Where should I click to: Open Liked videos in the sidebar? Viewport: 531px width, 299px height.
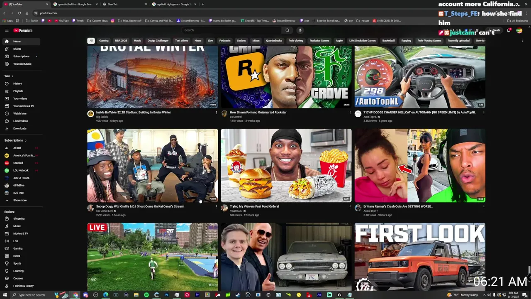click(x=21, y=121)
